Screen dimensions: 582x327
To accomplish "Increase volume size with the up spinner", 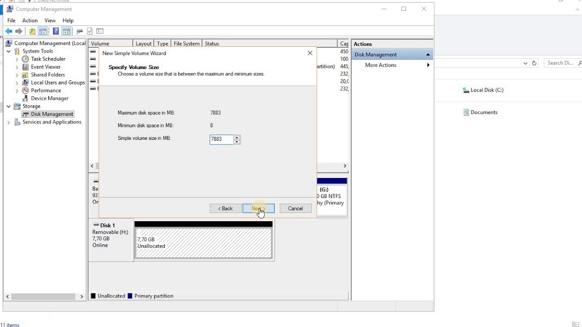I will pyautogui.click(x=236, y=137).
